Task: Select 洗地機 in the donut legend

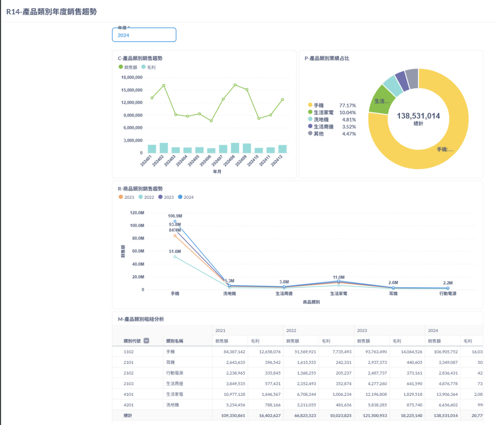Action: click(321, 120)
